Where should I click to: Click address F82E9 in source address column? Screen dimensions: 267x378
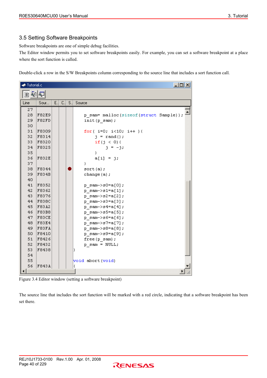(44, 115)
